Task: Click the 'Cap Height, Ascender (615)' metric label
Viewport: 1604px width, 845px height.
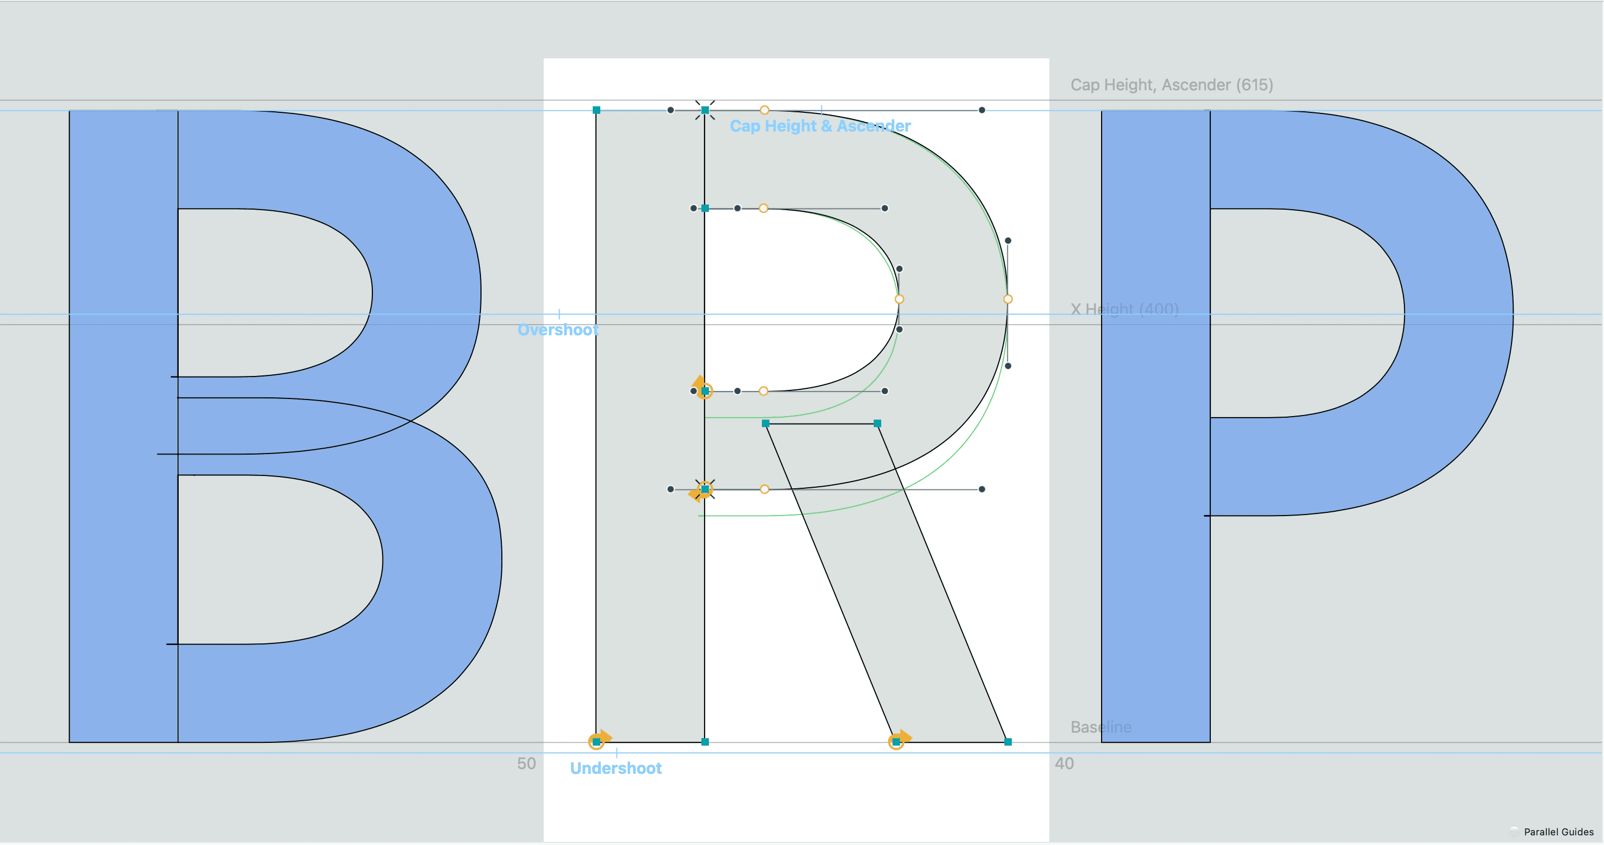Action: click(x=1172, y=84)
